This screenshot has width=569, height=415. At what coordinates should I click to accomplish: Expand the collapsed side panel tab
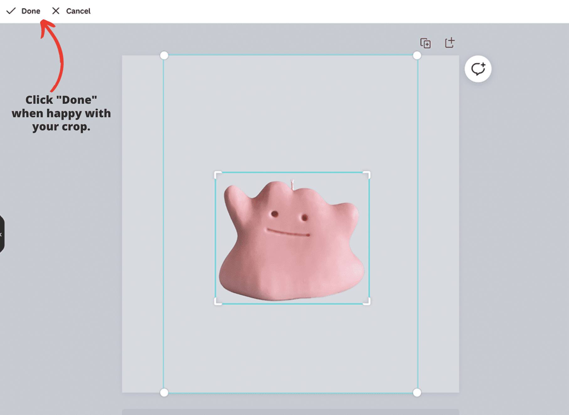click(x=2, y=234)
